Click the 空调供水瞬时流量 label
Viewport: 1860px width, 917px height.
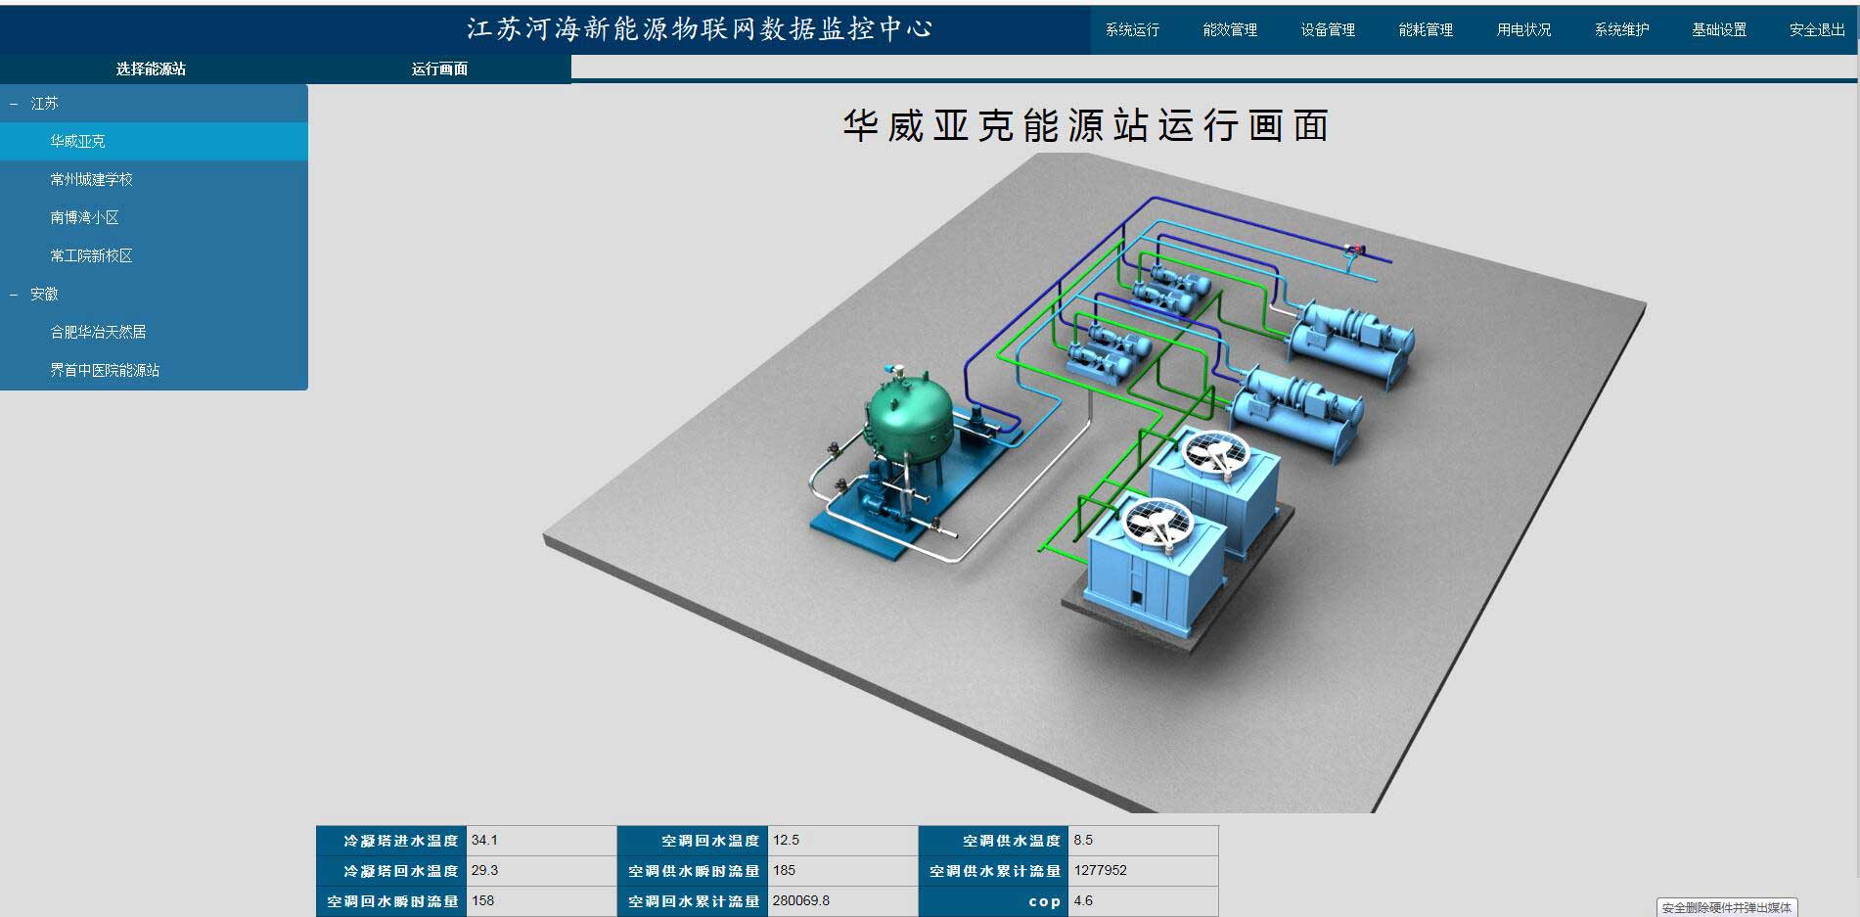coord(694,871)
